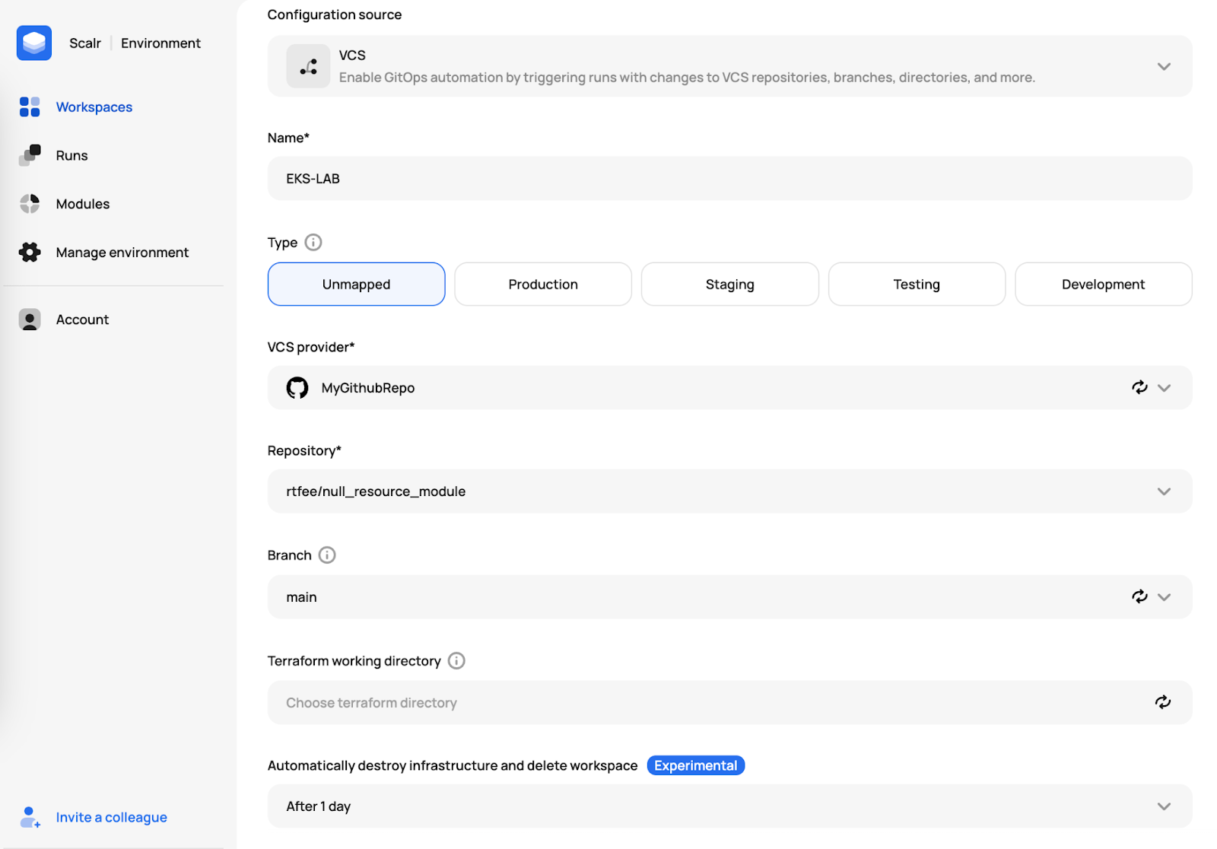The image size is (1217, 849).
Task: Click the main branch value
Action: coord(301,597)
